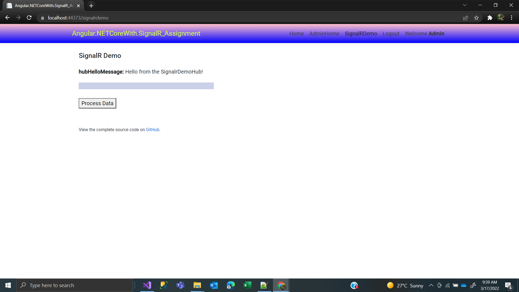Click the progress bar under hubHelloMessage

146,86
